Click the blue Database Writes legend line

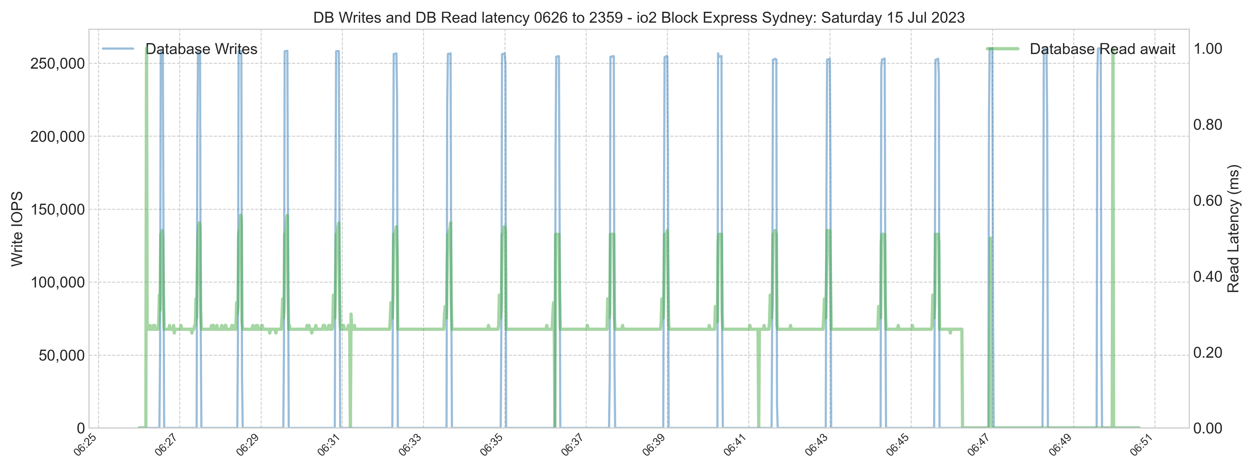[118, 49]
